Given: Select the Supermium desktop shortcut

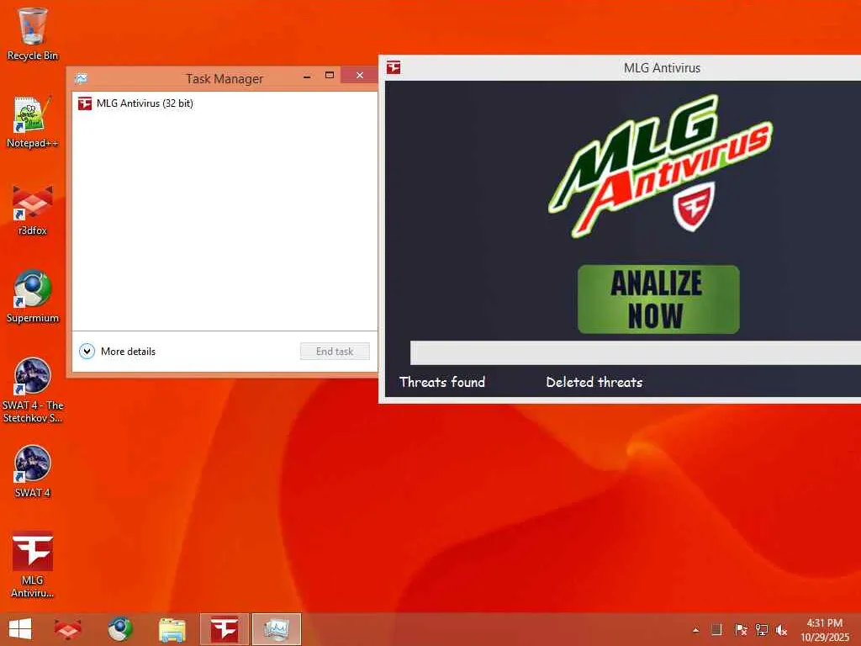Looking at the screenshot, I should [x=33, y=297].
